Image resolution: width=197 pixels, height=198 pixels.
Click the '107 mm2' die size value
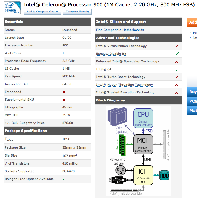69,155
